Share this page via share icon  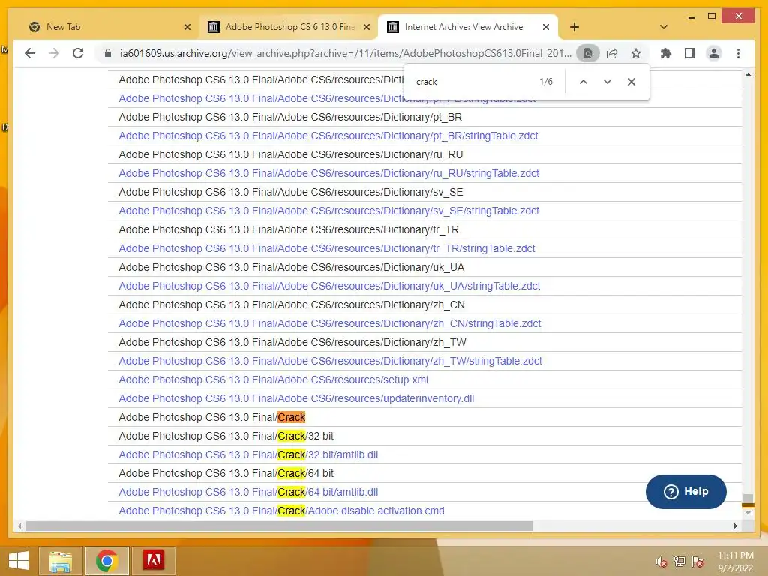(x=612, y=53)
